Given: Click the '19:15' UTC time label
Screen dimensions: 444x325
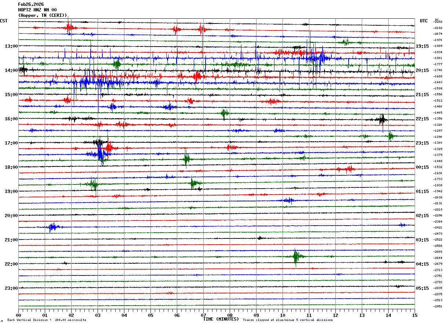Looking at the screenshot, I should click(422, 46).
